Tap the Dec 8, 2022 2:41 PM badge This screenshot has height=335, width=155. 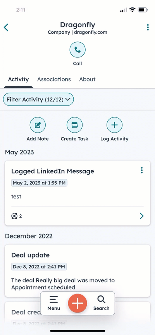(x=39, y=267)
